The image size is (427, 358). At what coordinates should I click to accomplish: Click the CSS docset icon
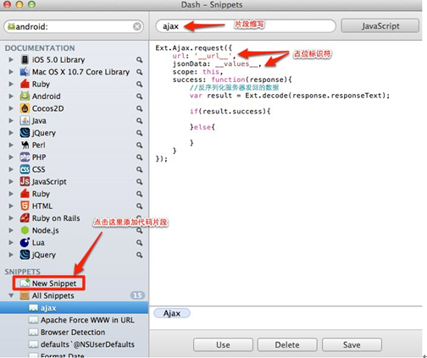(x=25, y=169)
